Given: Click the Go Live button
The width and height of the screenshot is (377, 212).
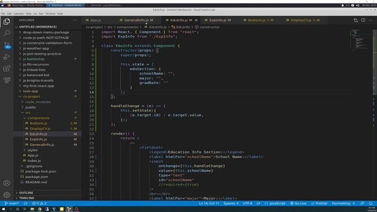Looking at the screenshot, I should coord(298,203).
